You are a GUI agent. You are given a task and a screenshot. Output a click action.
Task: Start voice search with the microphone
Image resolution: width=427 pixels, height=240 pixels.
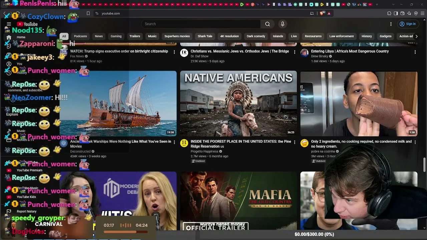[x=283, y=24]
